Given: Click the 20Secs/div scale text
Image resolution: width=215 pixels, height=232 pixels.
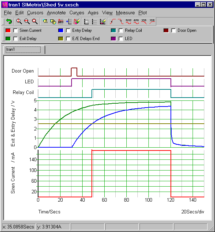Looking at the screenshot, I should [x=193, y=212].
